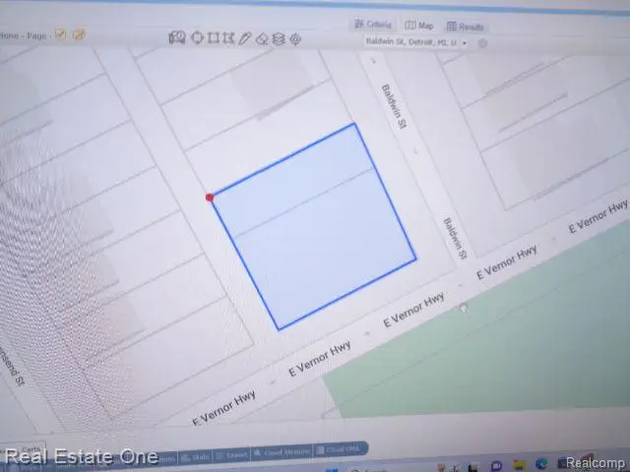Select the freehand pencil drawing tool
This screenshot has height=472, width=630.
tap(245, 38)
